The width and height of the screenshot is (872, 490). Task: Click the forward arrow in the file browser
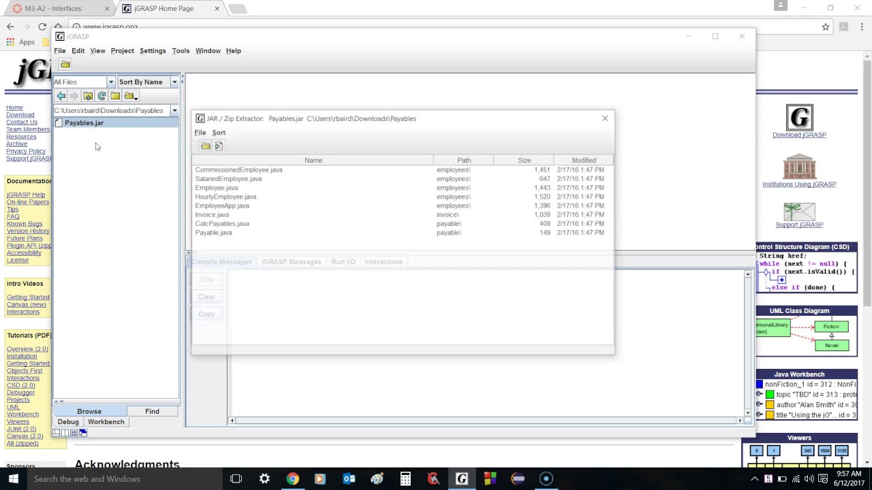point(74,96)
